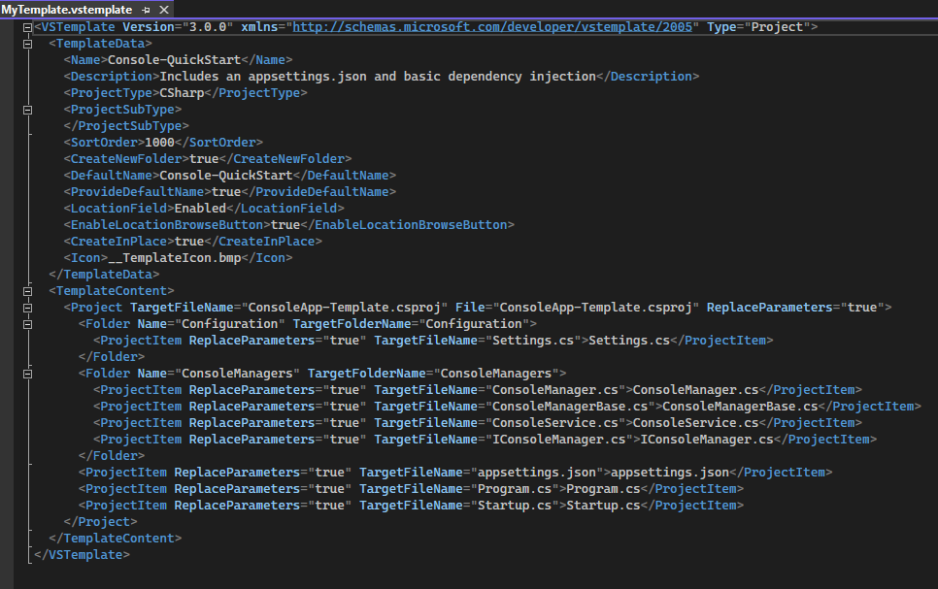Select the MyTemplate.vstemplate tab

tap(66, 10)
